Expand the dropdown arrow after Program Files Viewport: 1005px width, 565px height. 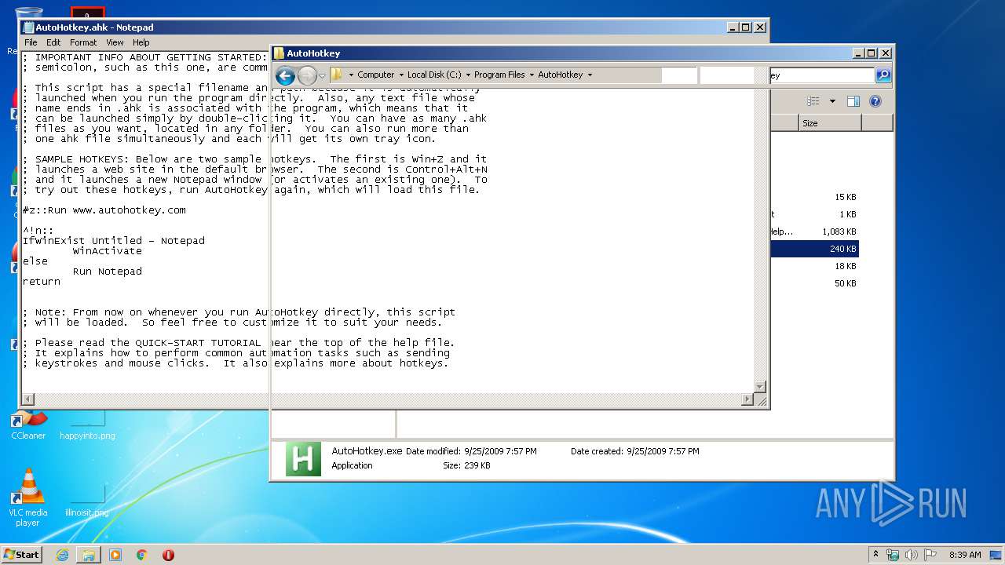[x=532, y=75]
